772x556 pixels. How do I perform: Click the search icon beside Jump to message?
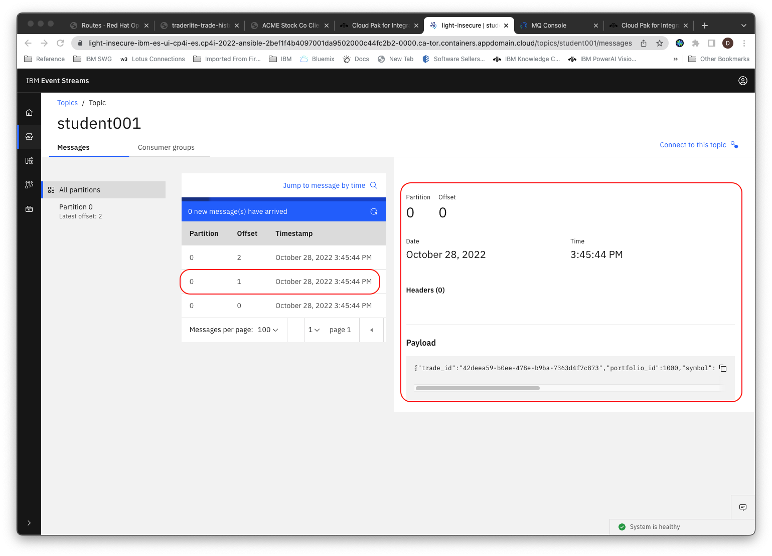tap(374, 185)
